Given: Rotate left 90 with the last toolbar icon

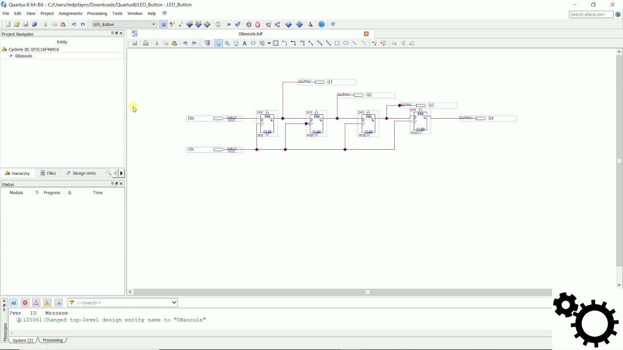Looking at the screenshot, I should 412,43.
